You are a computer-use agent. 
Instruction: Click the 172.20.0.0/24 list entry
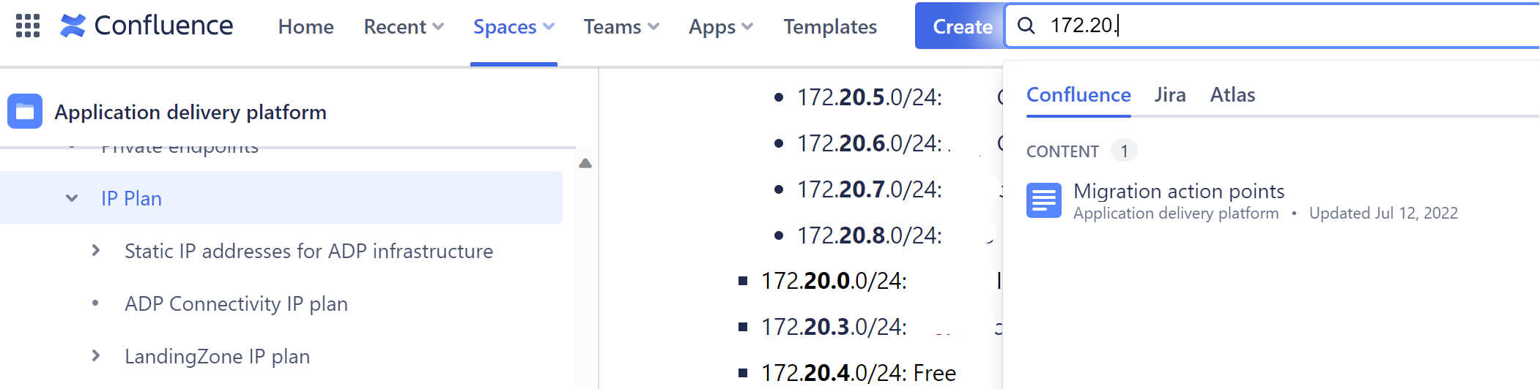[834, 281]
